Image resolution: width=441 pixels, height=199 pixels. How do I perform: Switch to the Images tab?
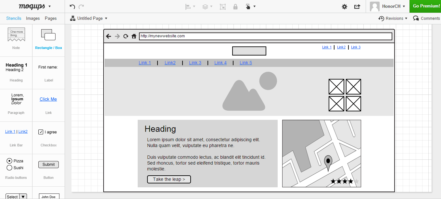click(x=33, y=19)
